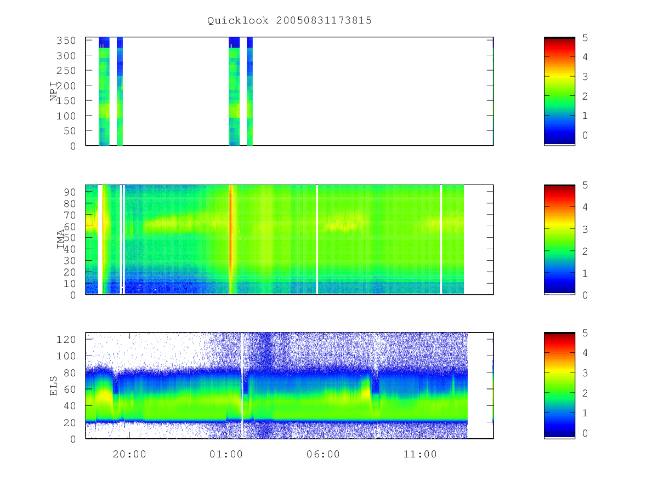Click the 06:00 time axis label
Screen dimensions: 658x493
323,454
